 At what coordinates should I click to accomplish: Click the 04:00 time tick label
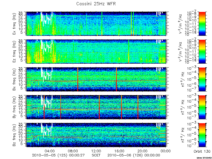pyautogui.click(x=50, y=151)
